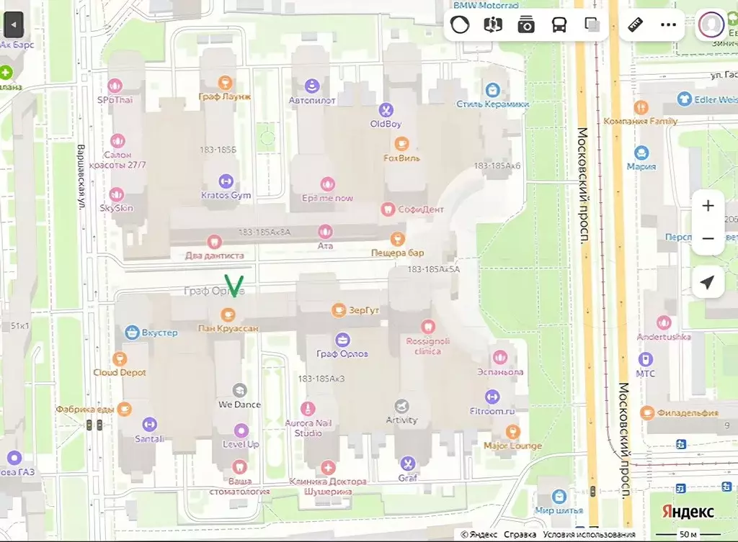Click the SkySkin beauty marker
Screen dimensions: 738x542
coord(116,194)
